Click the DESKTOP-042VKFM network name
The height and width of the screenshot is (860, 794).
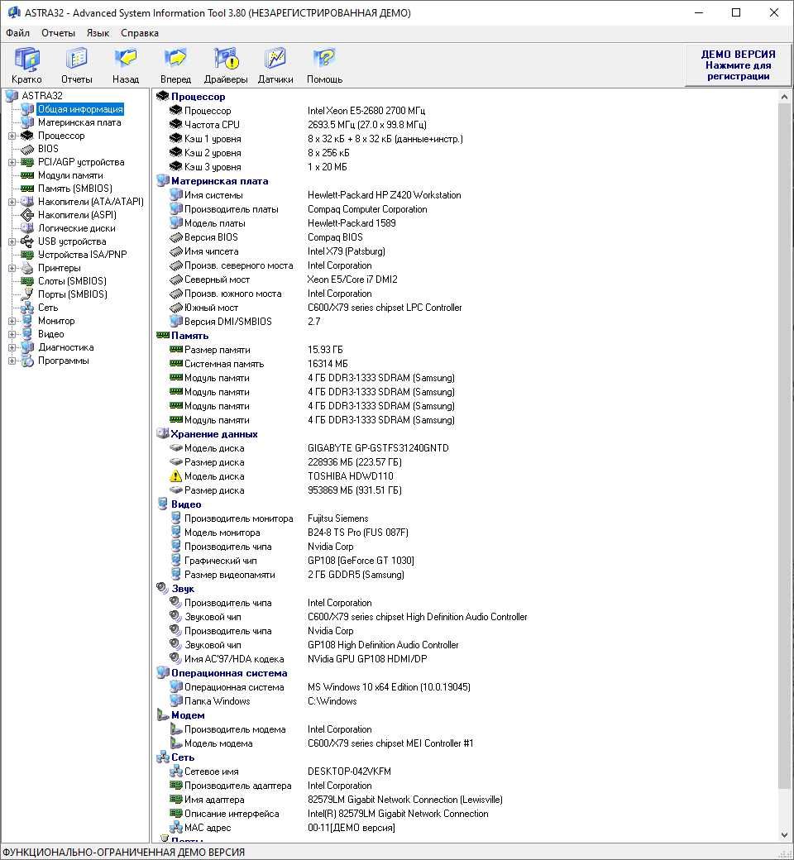pyautogui.click(x=349, y=772)
